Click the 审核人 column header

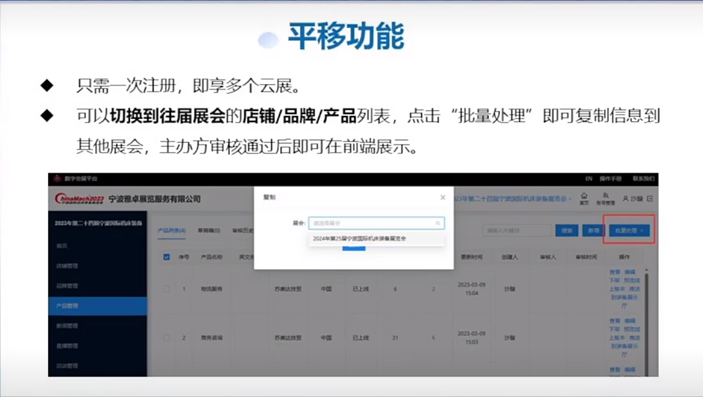[x=548, y=257]
